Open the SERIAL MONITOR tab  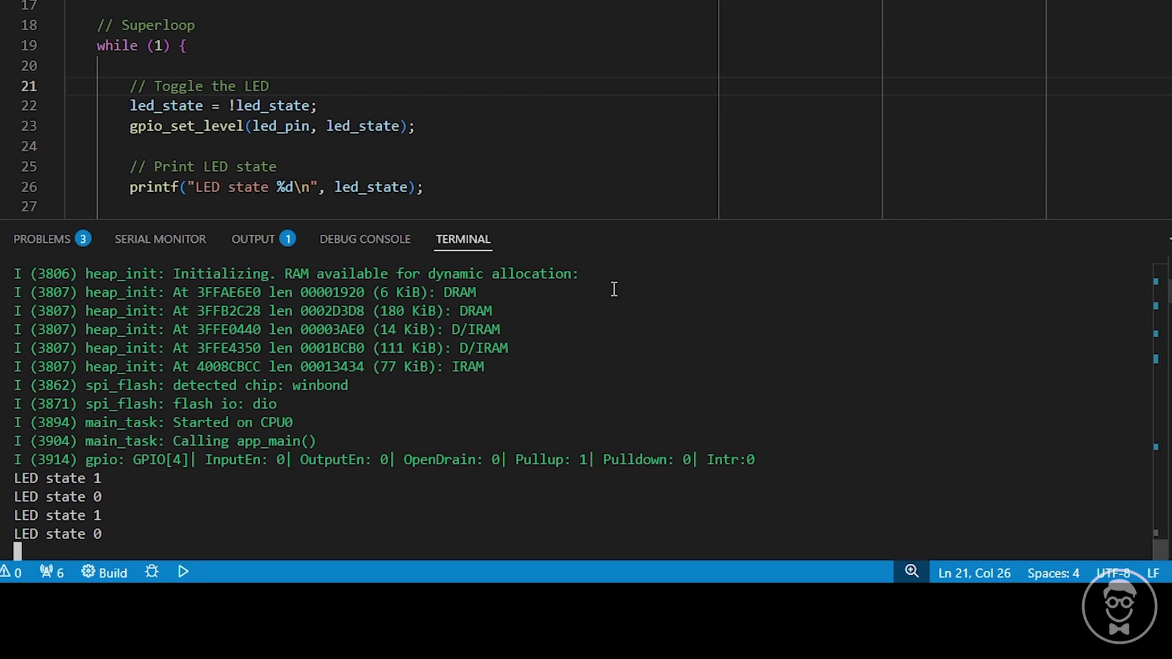tap(161, 239)
